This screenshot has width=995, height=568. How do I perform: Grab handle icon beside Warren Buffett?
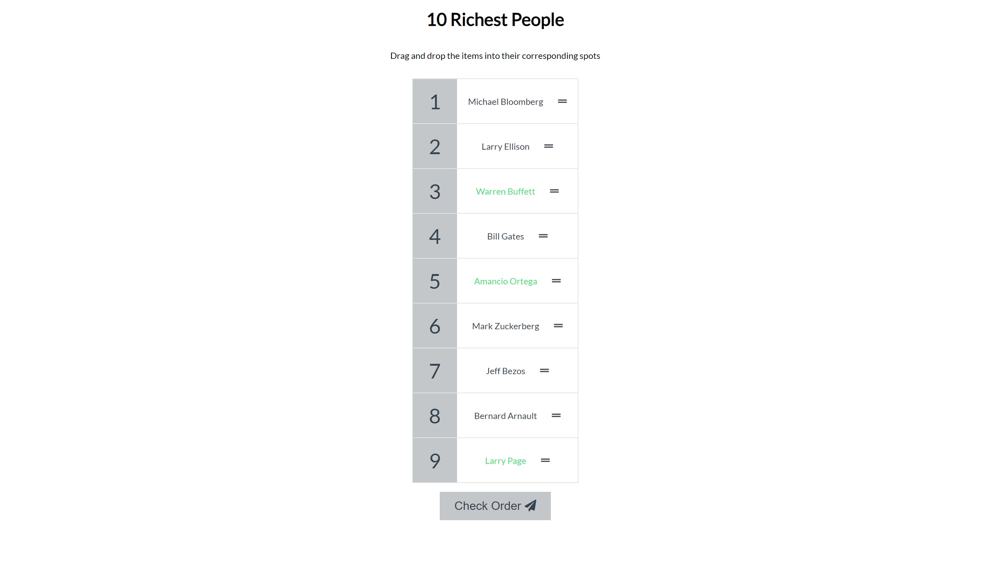pyautogui.click(x=554, y=191)
